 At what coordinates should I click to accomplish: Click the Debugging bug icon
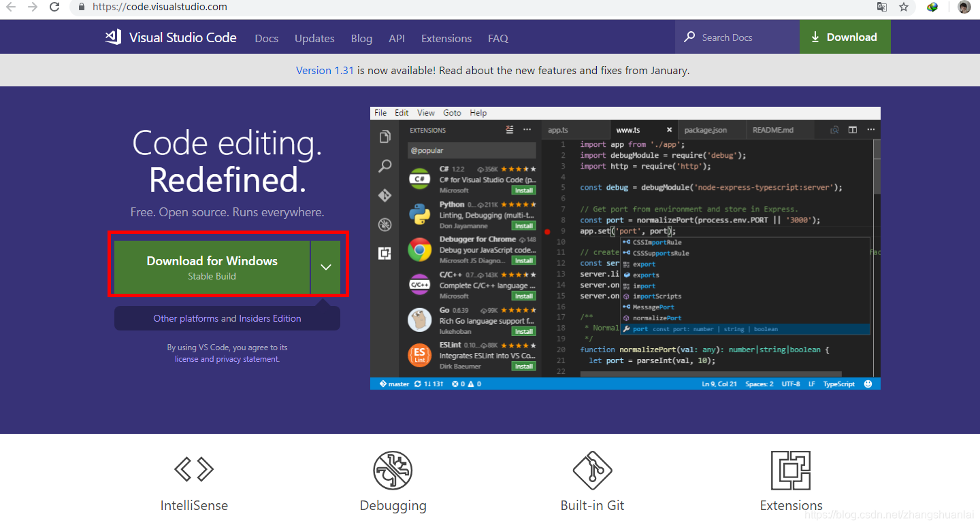point(393,470)
